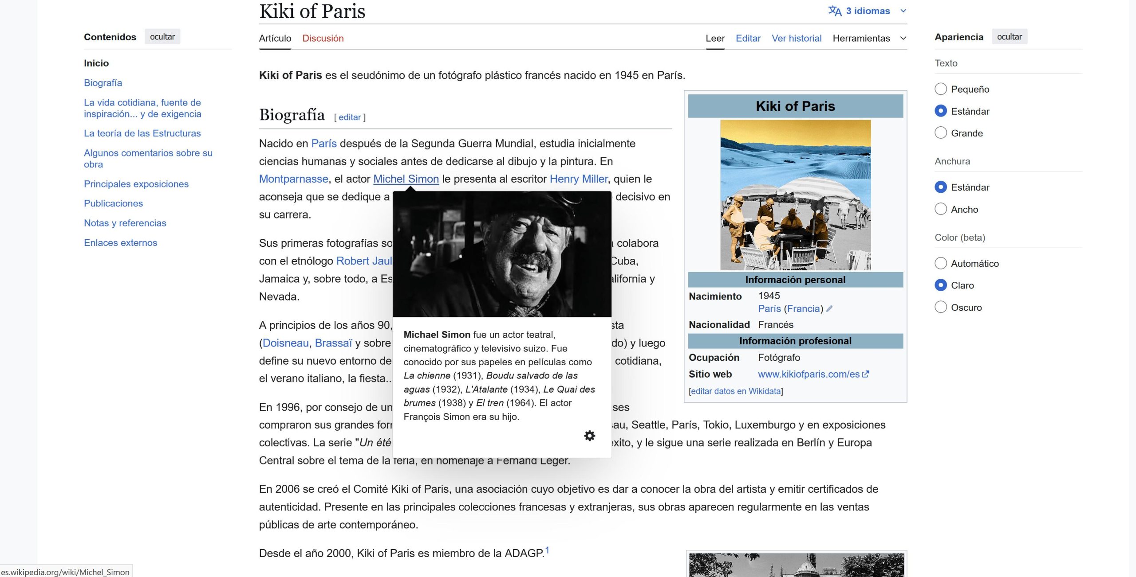This screenshot has height=577, width=1136.
Task: Click the Michael Simon preview summary text
Action: (500, 375)
